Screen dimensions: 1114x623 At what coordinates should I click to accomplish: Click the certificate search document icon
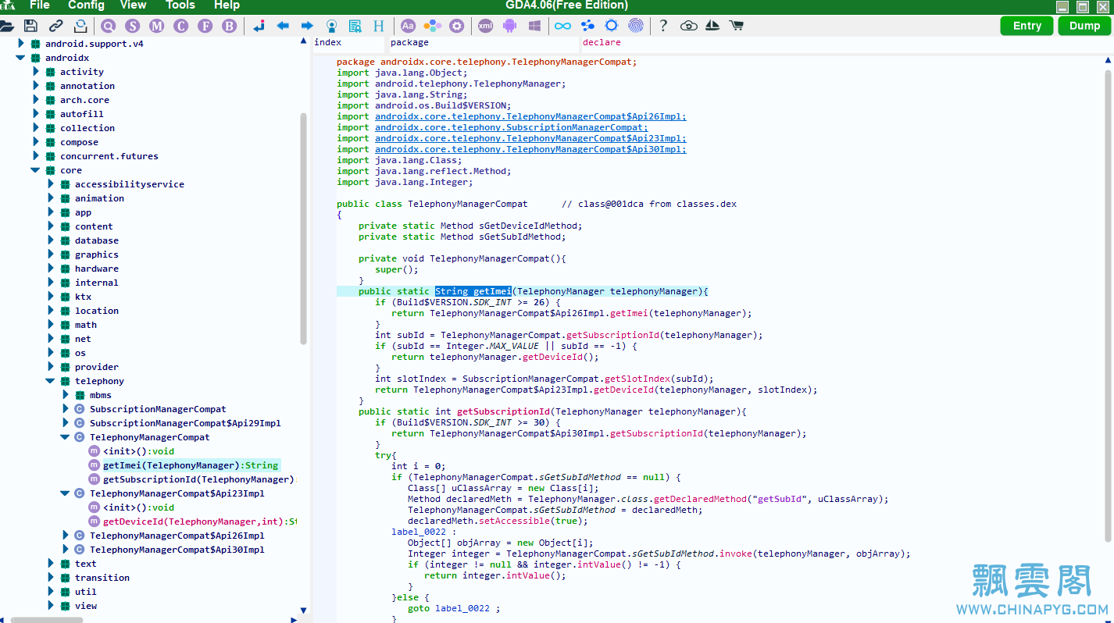coord(355,26)
